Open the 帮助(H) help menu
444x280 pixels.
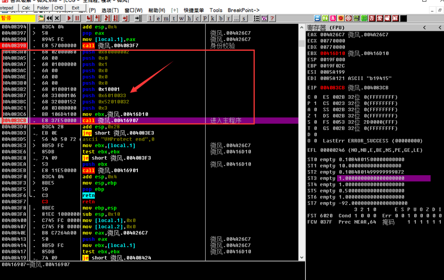[156, 10]
